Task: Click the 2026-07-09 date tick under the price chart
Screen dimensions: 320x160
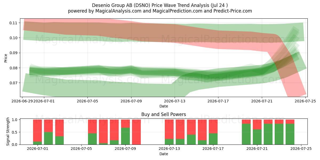Action: pos(131,101)
